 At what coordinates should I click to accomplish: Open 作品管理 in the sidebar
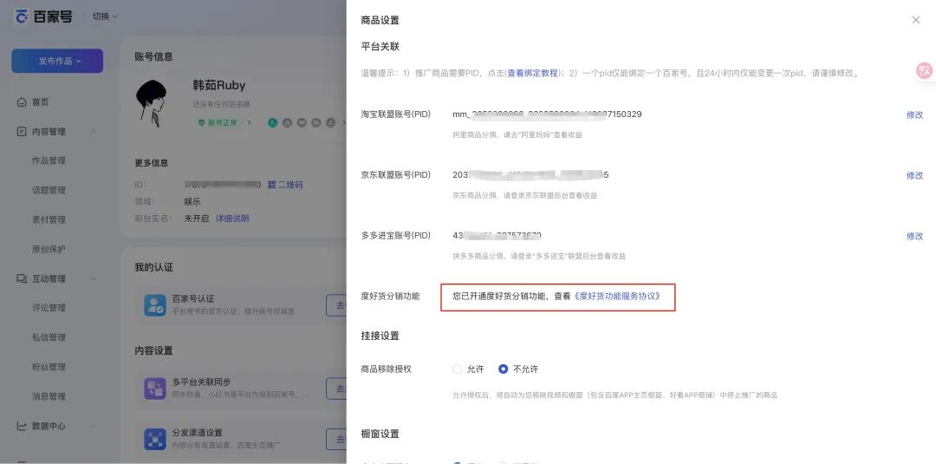[x=49, y=160]
